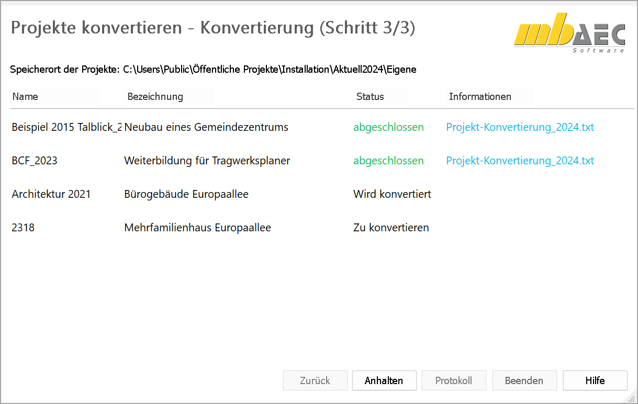This screenshot has width=638, height=404.
Task: Grab the window resize grip corner
Action: click(632, 398)
